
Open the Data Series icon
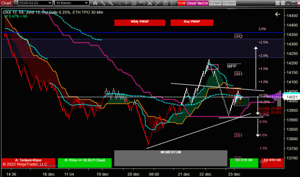click(150, 3)
